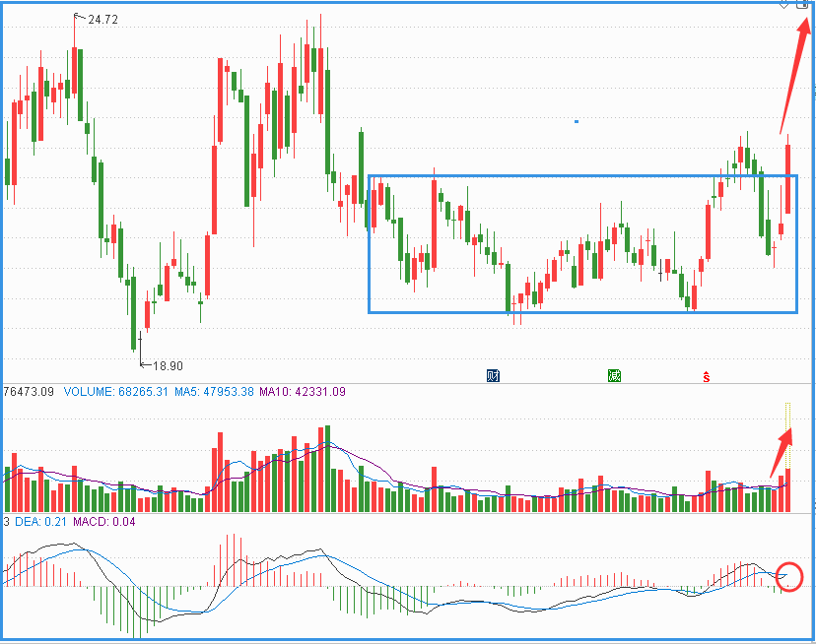Select the VOLUME: 68265.31 indicator label
The image size is (816, 644).
pyautogui.click(x=115, y=392)
